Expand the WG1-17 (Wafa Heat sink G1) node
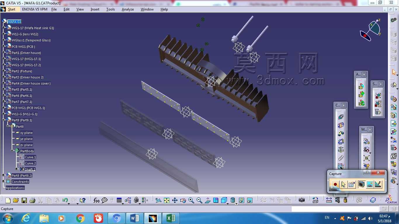The height and width of the screenshot is (224, 399). [x=4, y=28]
